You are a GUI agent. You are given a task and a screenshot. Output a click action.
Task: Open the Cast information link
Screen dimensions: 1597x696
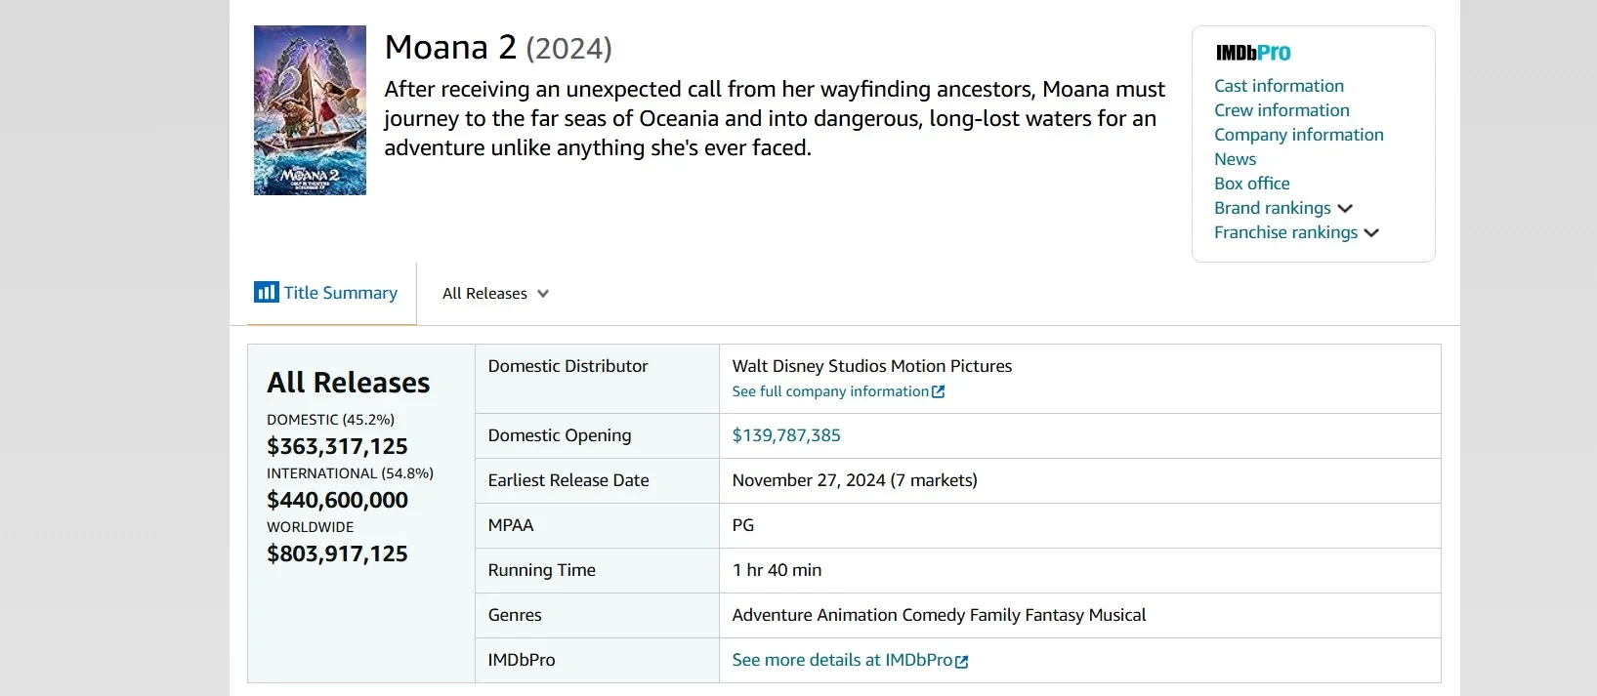click(x=1279, y=86)
